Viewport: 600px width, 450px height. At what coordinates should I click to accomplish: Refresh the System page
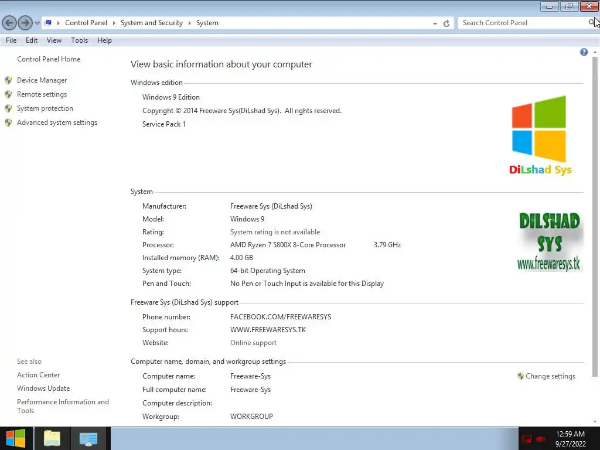446,23
